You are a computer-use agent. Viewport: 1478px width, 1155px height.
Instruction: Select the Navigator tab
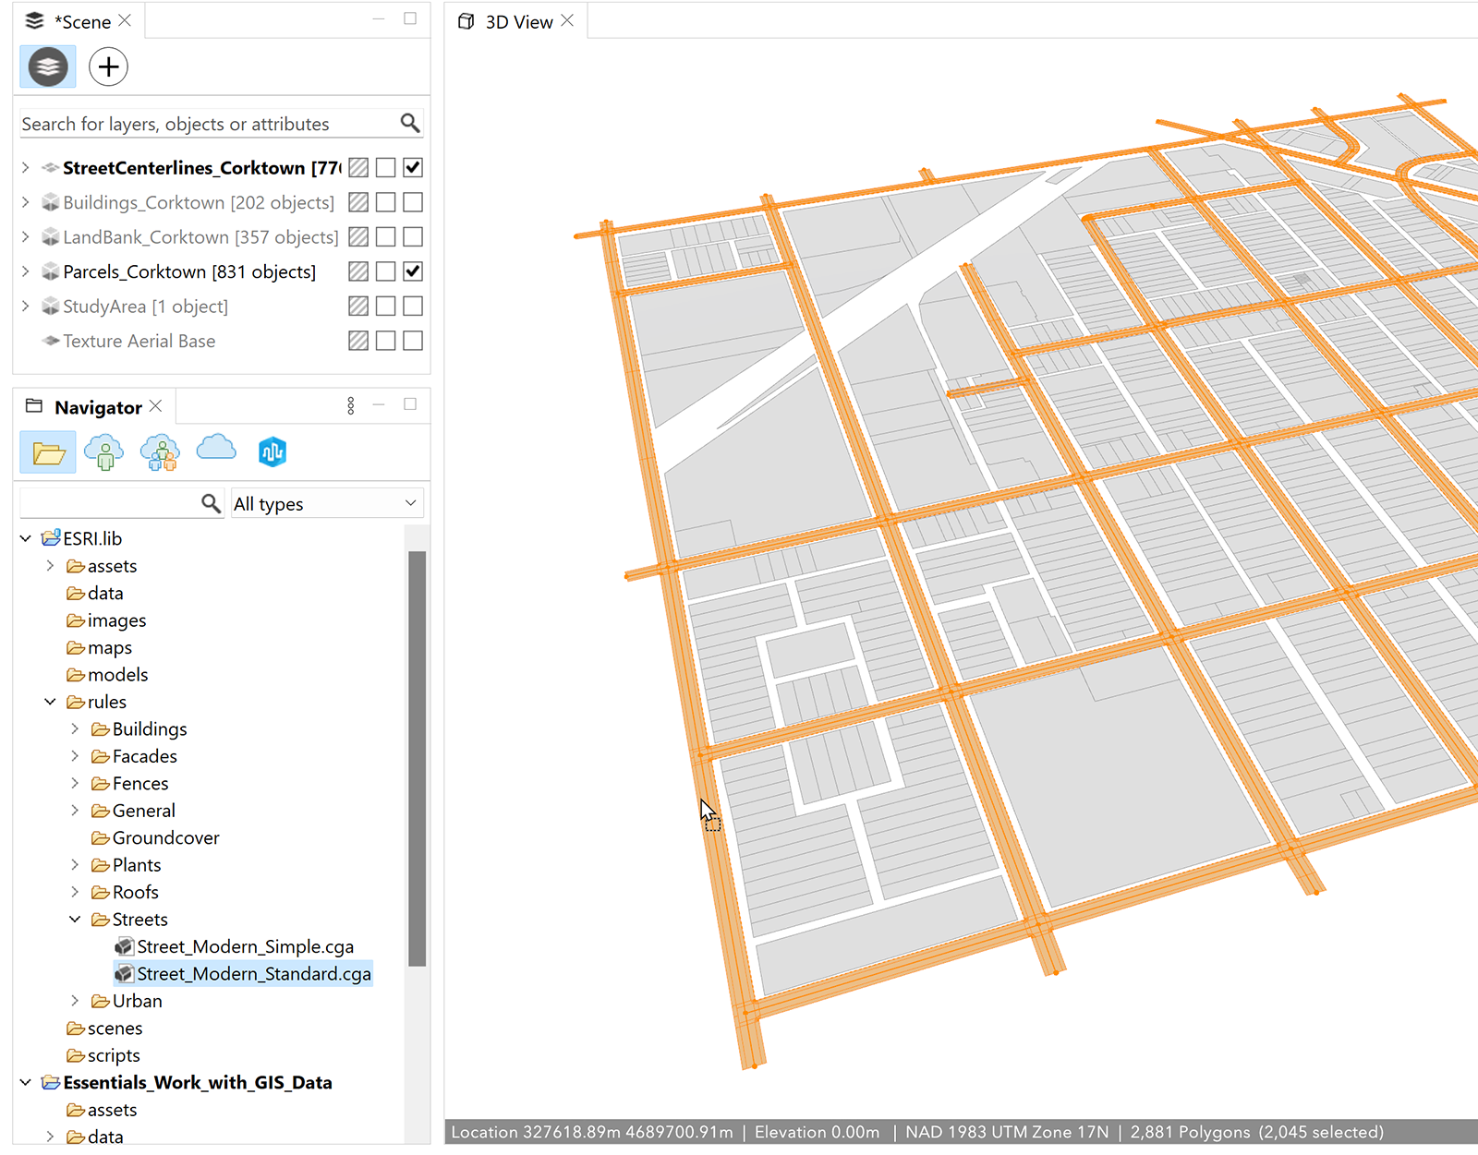100,406
